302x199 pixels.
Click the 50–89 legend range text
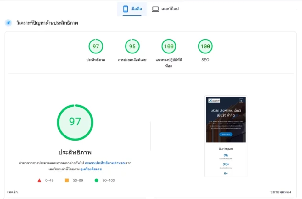click(78, 180)
